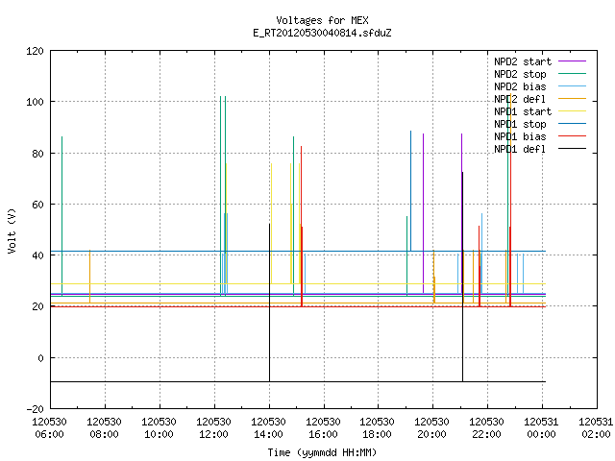Click the green legend line sample for NPD2 stop
This screenshot has height=461, width=615.
(x=572, y=74)
